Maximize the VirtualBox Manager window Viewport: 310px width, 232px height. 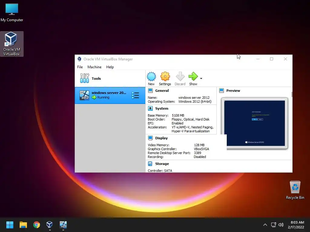coord(272,59)
